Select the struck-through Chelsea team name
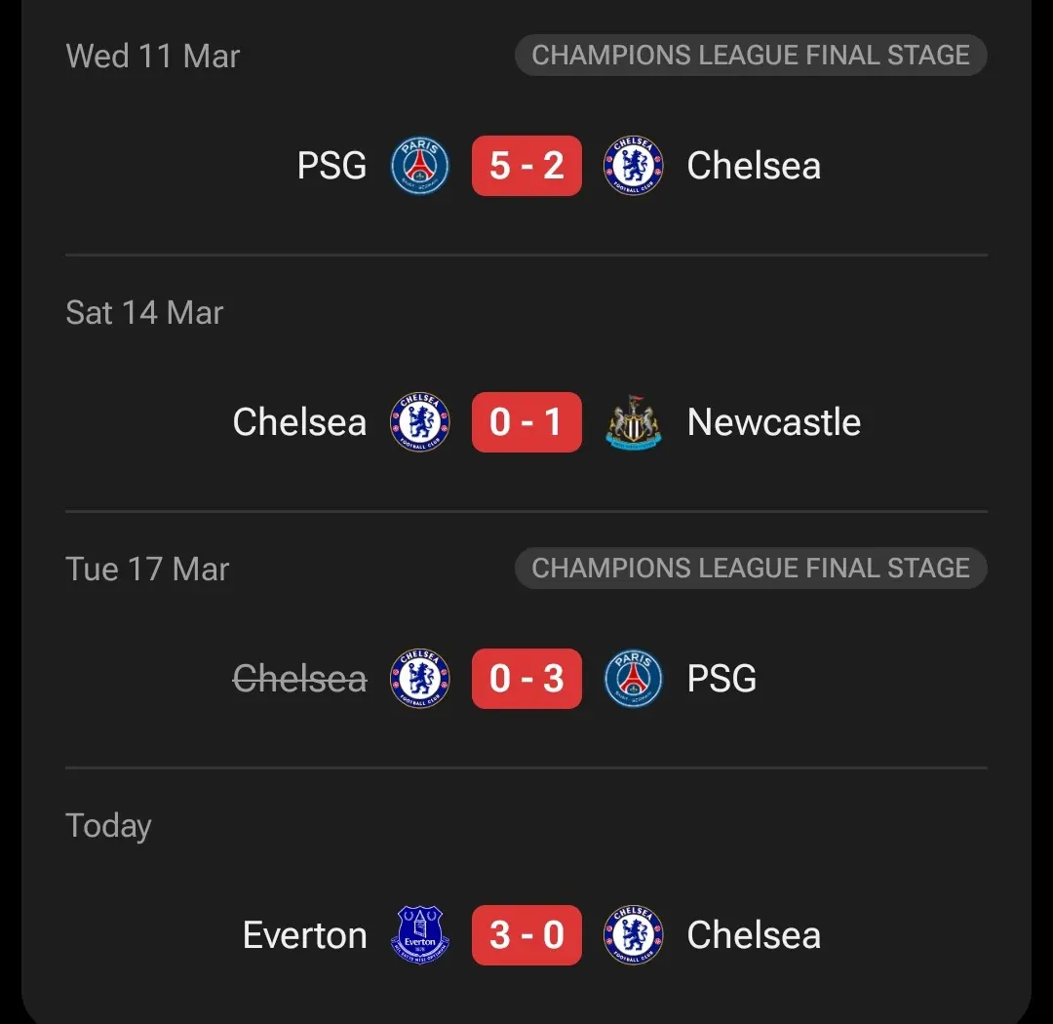This screenshot has width=1053, height=1024. coord(300,679)
